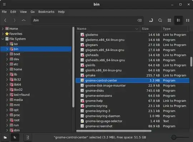Screen dimensions: 193x142
Task: Hide the sidebar with the collapse button
Action: (x=28, y=137)
